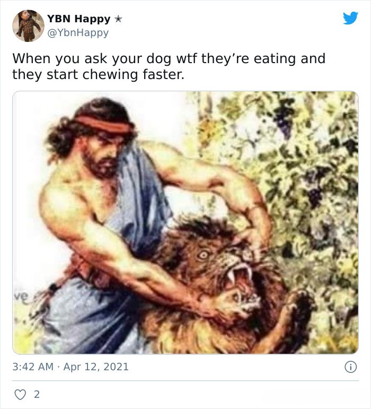Click the Apr 12, 2021 date
Viewport: 371px width, 409px height.
pyautogui.click(x=96, y=367)
